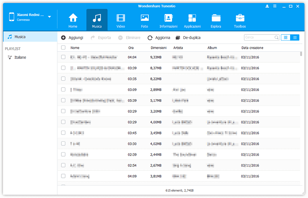Check the track with duration 02:39
Viewport: 308px width, 198px height.
pos(63,154)
